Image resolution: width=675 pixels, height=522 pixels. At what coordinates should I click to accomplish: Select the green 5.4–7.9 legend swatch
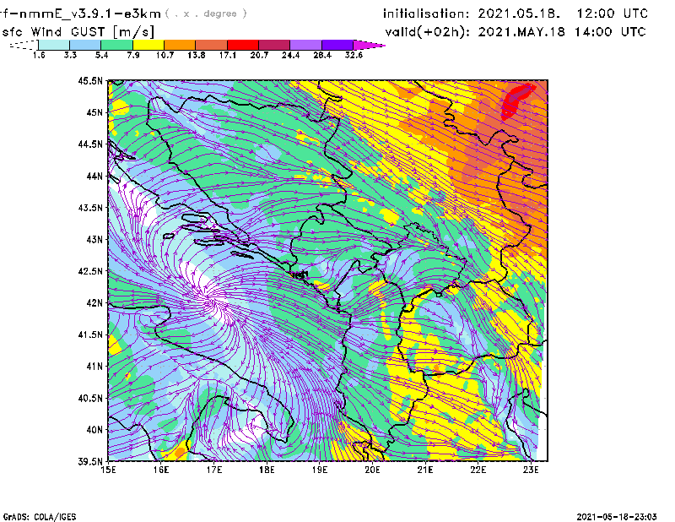pos(116,45)
